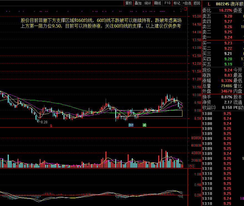Click the red diamond icon above chart

pos(181,9)
